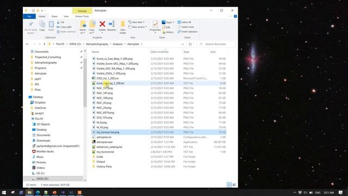
Task: Click Paste shortcut command
Action: (x=66, y=32)
